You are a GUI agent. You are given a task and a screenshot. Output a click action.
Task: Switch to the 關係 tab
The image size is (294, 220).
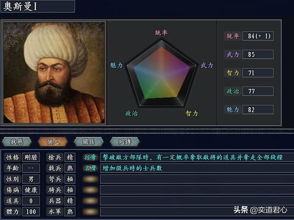89,142
